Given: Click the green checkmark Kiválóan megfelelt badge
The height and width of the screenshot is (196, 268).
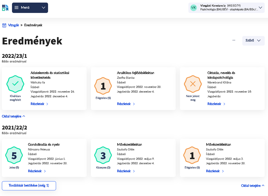Looking at the screenshot, I should tap(15, 84).
